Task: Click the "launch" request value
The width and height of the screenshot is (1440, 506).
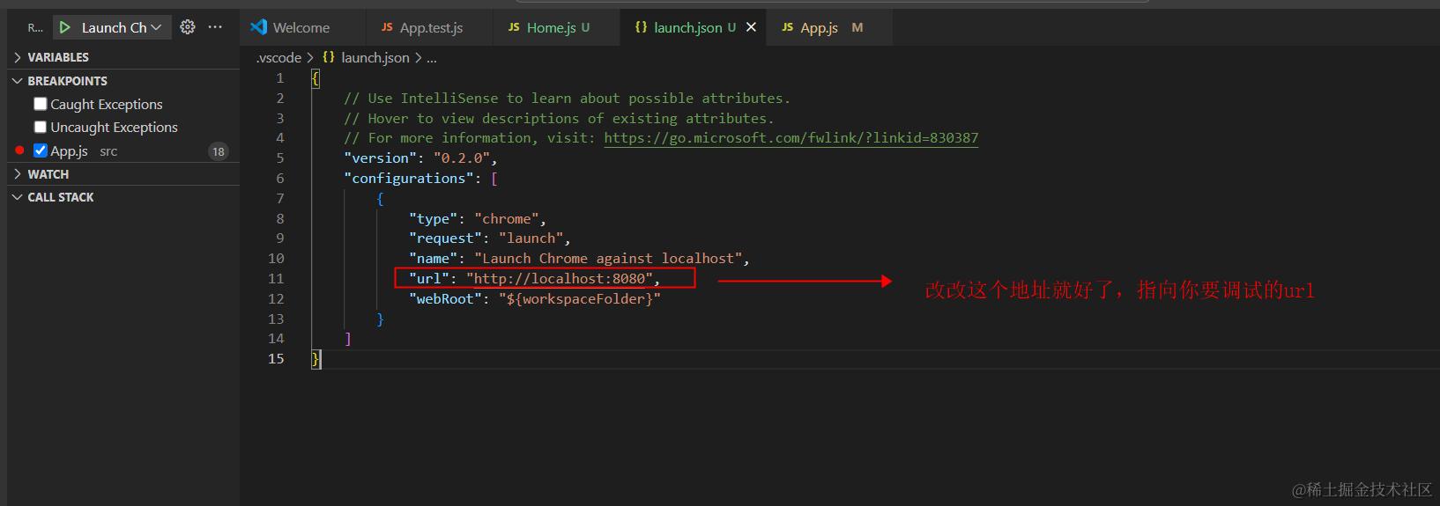Action: (531, 238)
